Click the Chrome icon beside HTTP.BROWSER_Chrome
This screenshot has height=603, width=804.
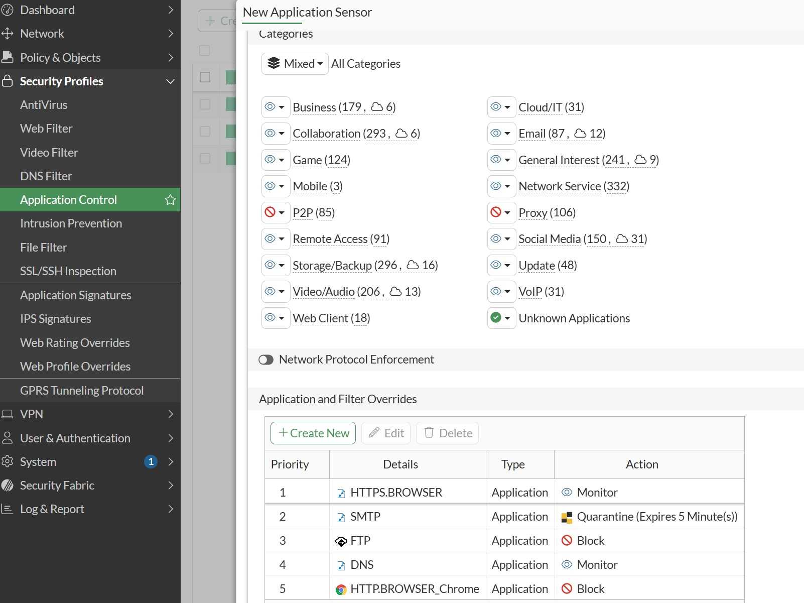(x=341, y=589)
